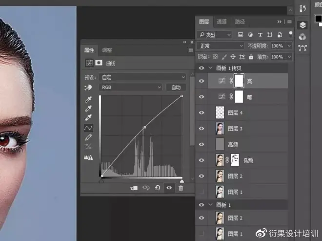Click prevent artboard auto-nesting lock icon
322x241 pixels.
[242, 57]
